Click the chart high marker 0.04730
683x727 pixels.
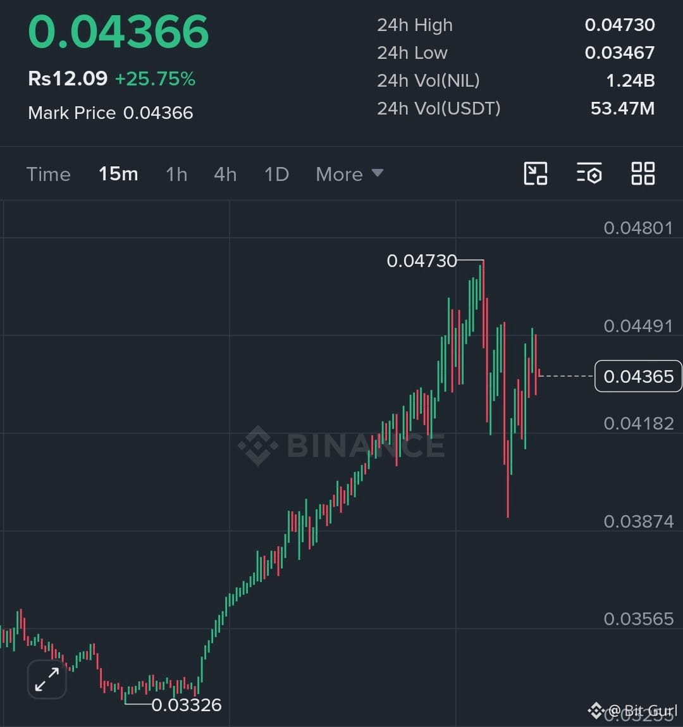422,261
